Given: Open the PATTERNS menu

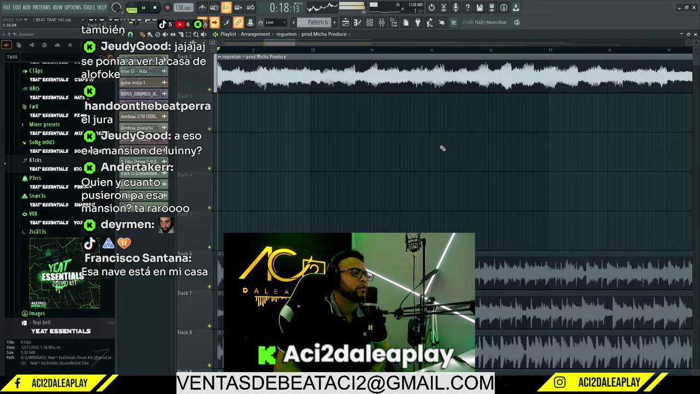Looking at the screenshot, I should tap(42, 8).
